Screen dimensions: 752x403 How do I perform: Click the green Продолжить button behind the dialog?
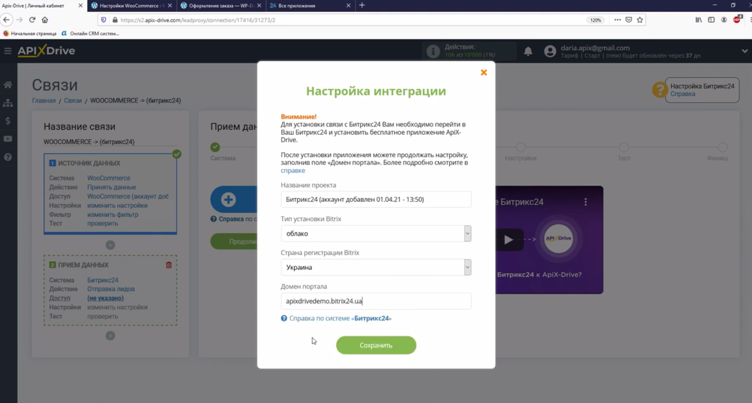point(234,241)
